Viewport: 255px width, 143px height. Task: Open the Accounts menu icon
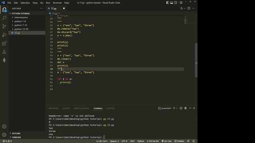point(4,126)
